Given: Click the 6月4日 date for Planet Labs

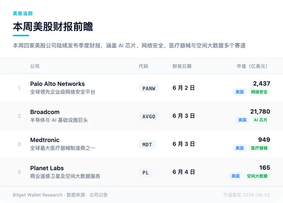Looking at the screenshot, I should pos(184,172).
